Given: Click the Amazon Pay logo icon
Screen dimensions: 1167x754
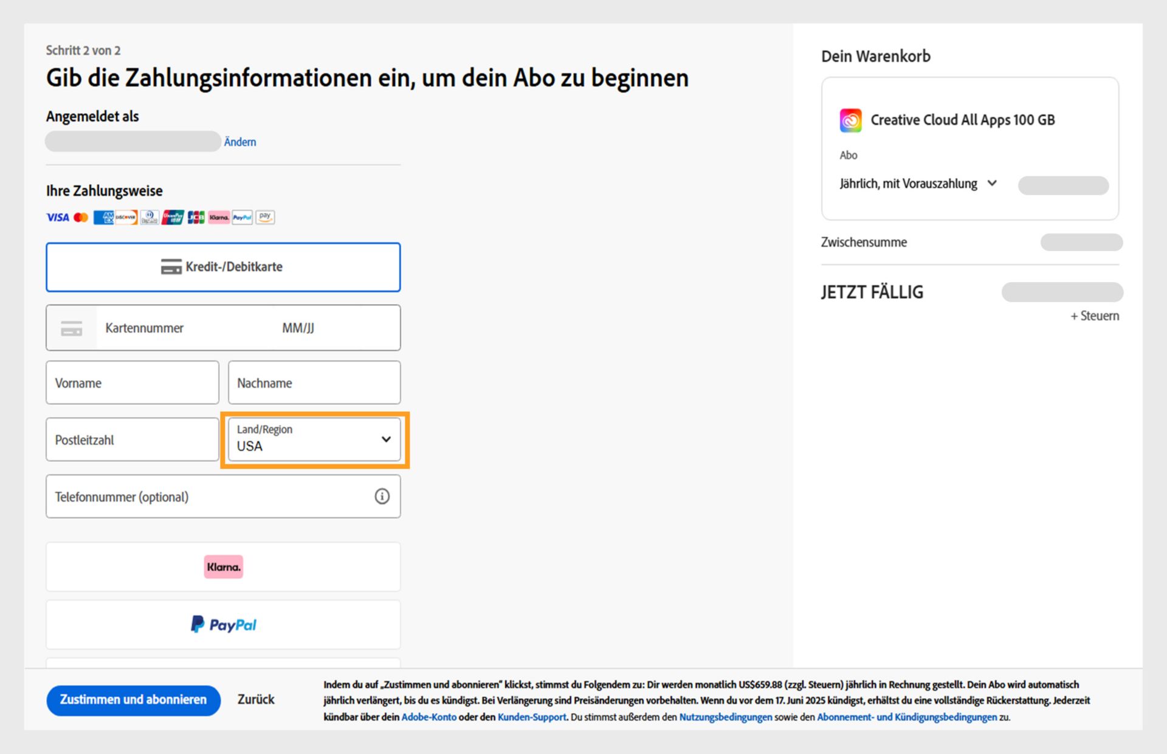Looking at the screenshot, I should 265,217.
